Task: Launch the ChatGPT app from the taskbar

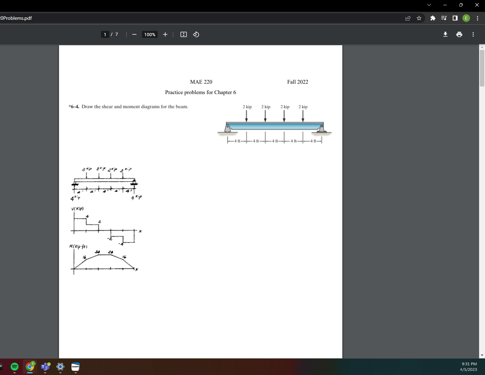Action: (x=75, y=367)
